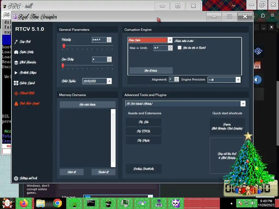Click the Start Auto-Corrupt flame item
This screenshot has height=209, width=279.
click(x=27, y=103)
